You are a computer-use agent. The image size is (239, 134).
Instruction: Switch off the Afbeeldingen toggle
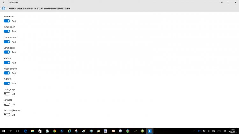click(x=7, y=73)
